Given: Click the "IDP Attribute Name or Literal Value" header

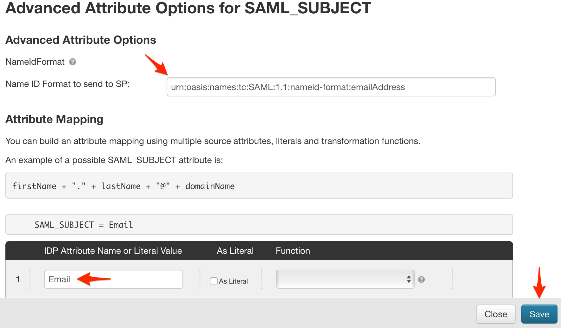Looking at the screenshot, I should (113, 251).
